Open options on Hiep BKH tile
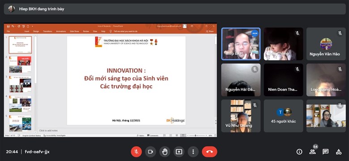349x161 pixels. point(255,33)
